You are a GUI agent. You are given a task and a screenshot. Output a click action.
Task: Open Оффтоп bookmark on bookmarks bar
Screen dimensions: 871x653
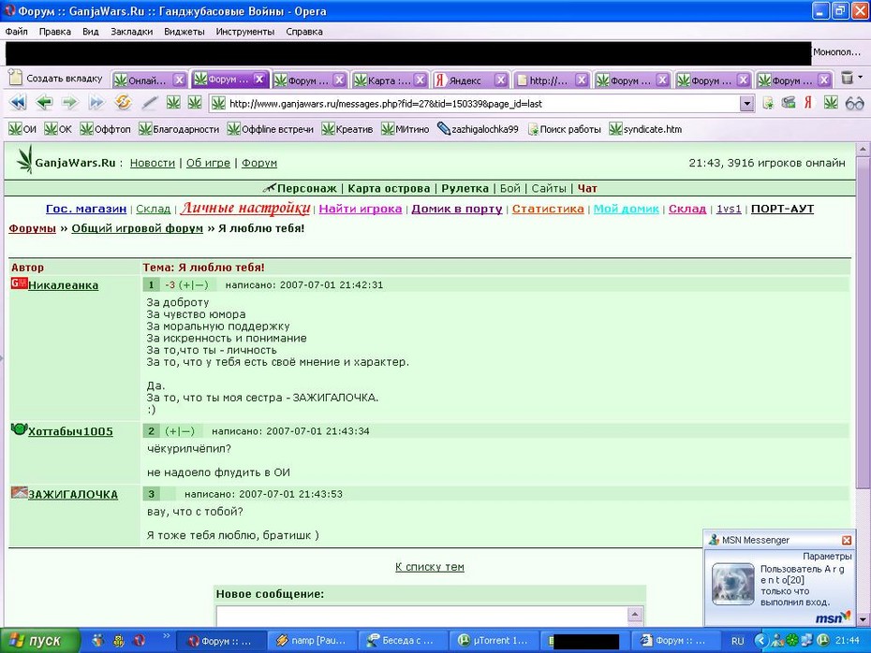[x=106, y=129]
